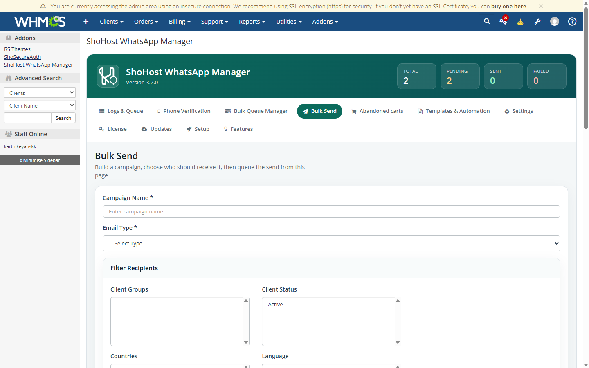Viewport: 589px width, 368px height.
Task: Click the ShoHost WhatsApp Manager logo icon
Action: tap(108, 76)
